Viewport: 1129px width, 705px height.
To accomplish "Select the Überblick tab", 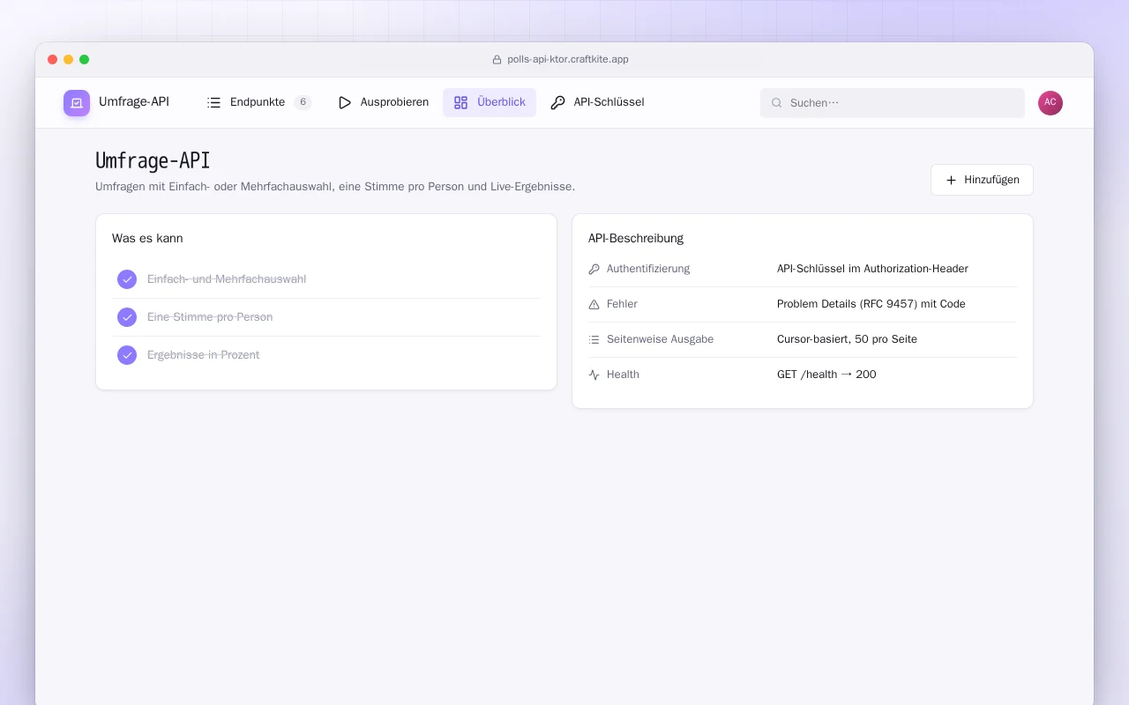I will (x=490, y=102).
